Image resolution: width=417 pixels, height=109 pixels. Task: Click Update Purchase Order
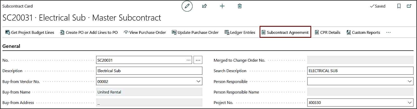tap(195, 33)
